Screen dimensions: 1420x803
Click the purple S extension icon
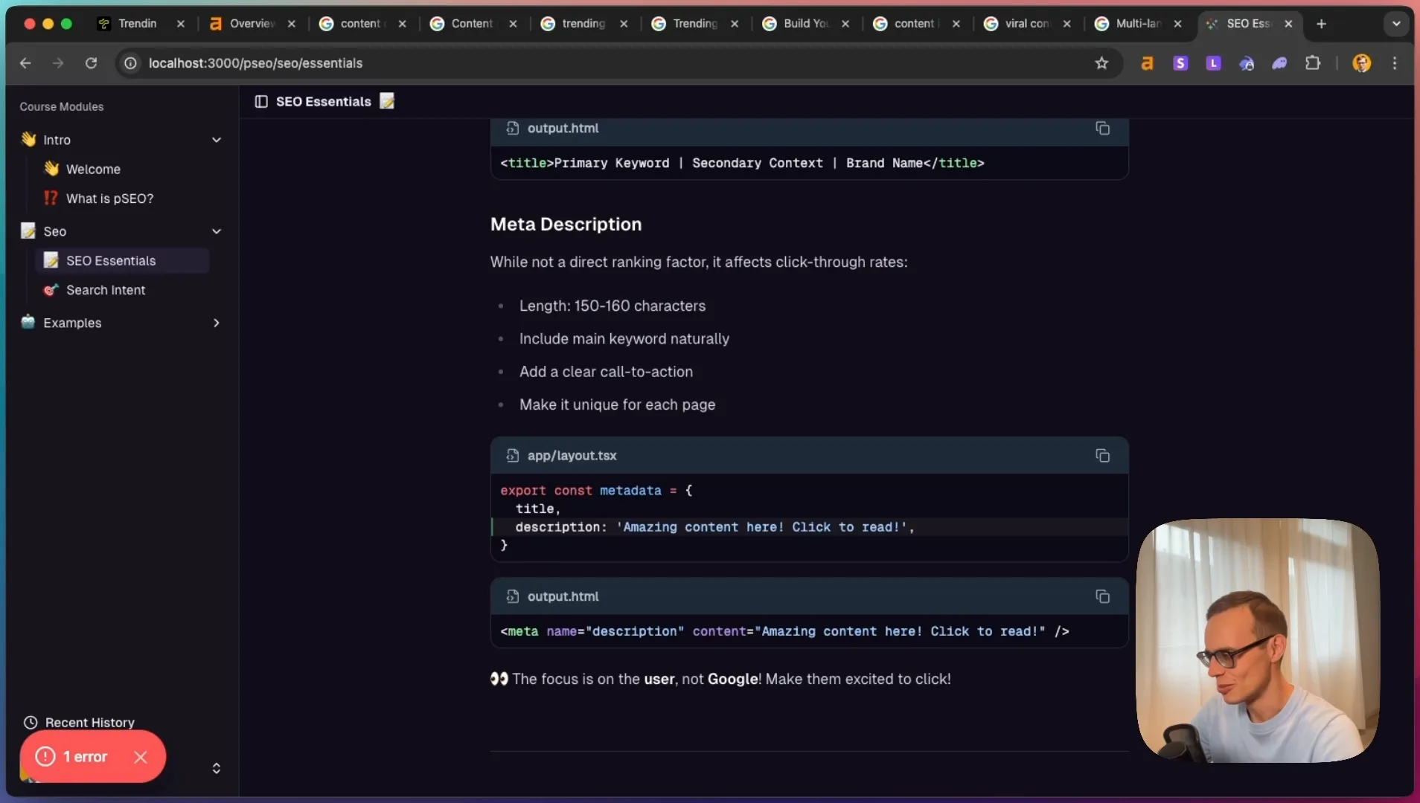pos(1180,63)
